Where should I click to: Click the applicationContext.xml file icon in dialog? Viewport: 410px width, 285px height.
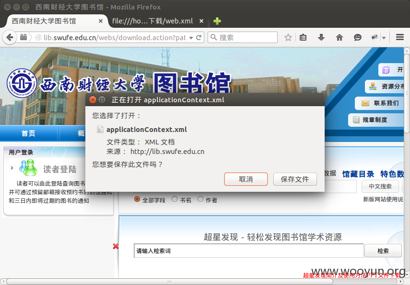(100, 129)
